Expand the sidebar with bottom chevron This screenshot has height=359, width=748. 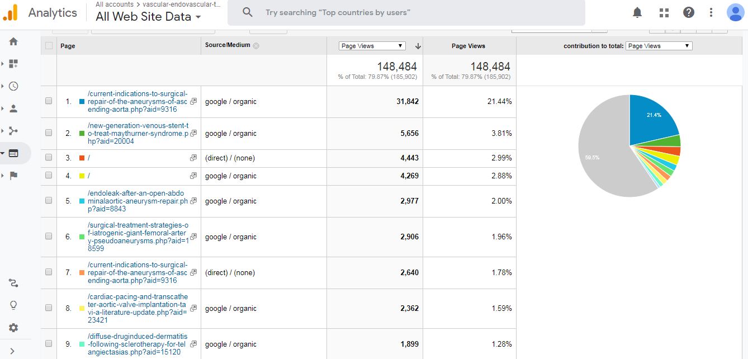[x=12, y=351]
